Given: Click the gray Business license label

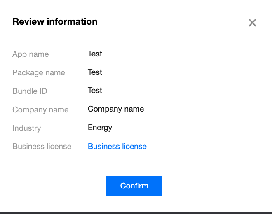Looking at the screenshot, I should (42, 147).
